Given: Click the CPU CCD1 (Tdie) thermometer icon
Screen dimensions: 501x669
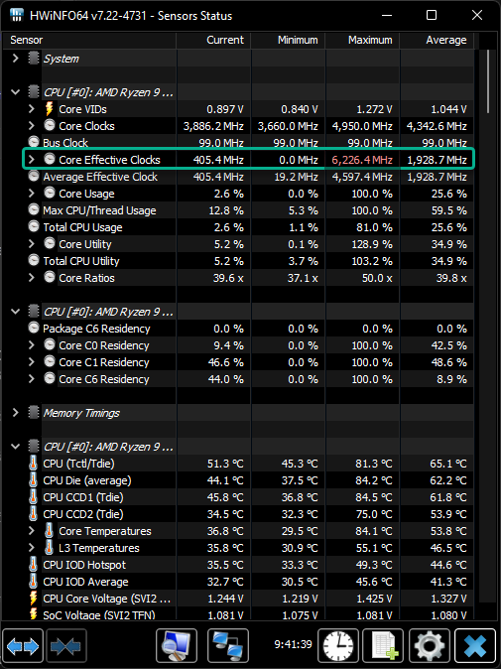Looking at the screenshot, I should pyautogui.click(x=34, y=497).
